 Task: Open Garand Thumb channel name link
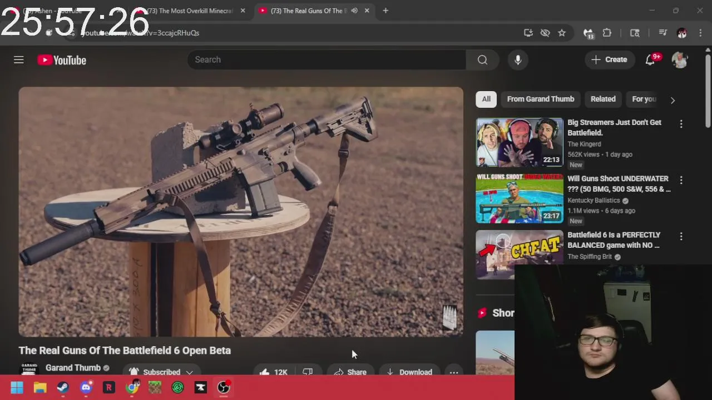coord(73,368)
